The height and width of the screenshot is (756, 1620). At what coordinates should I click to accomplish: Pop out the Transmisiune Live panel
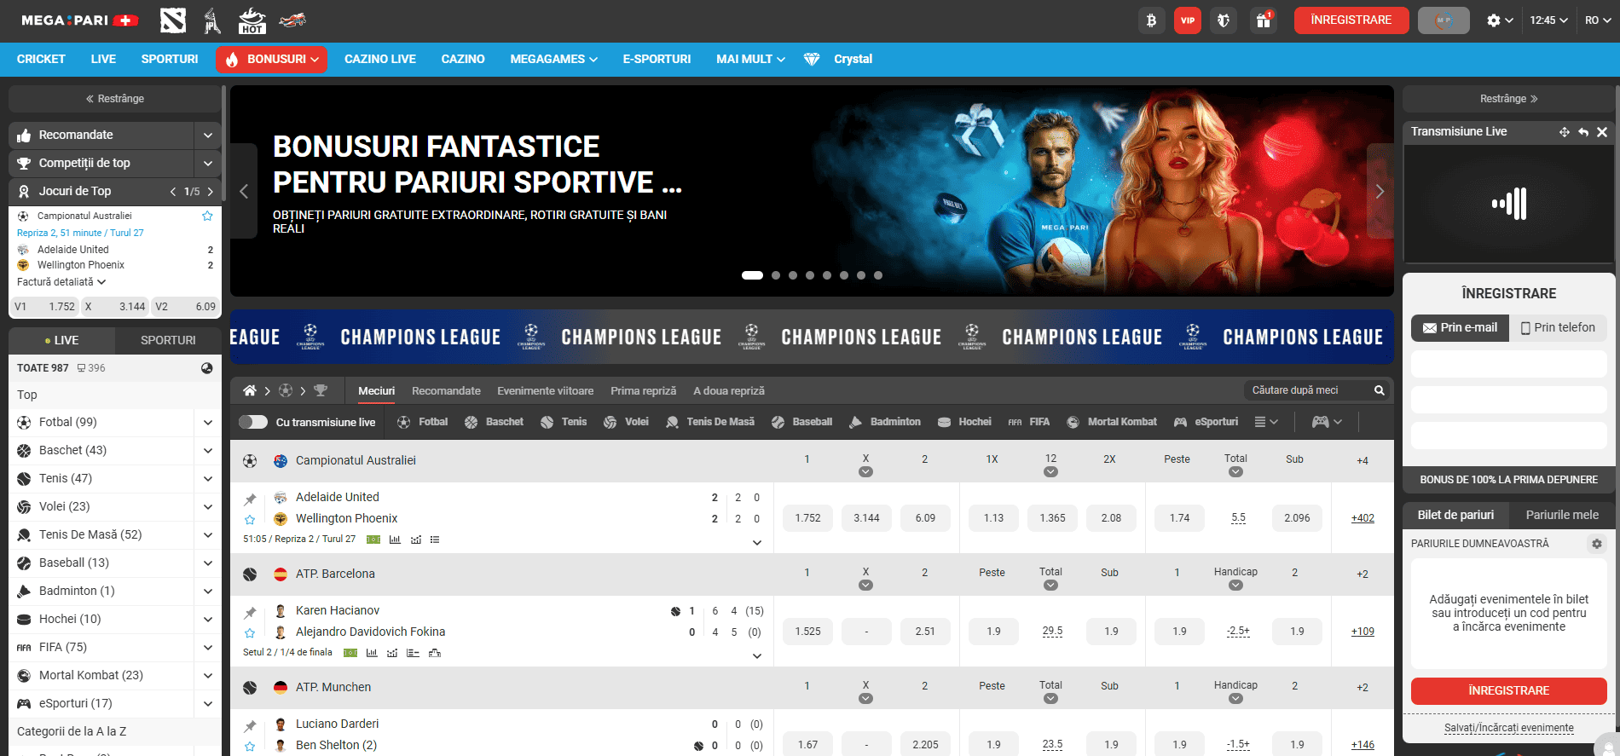click(1583, 132)
